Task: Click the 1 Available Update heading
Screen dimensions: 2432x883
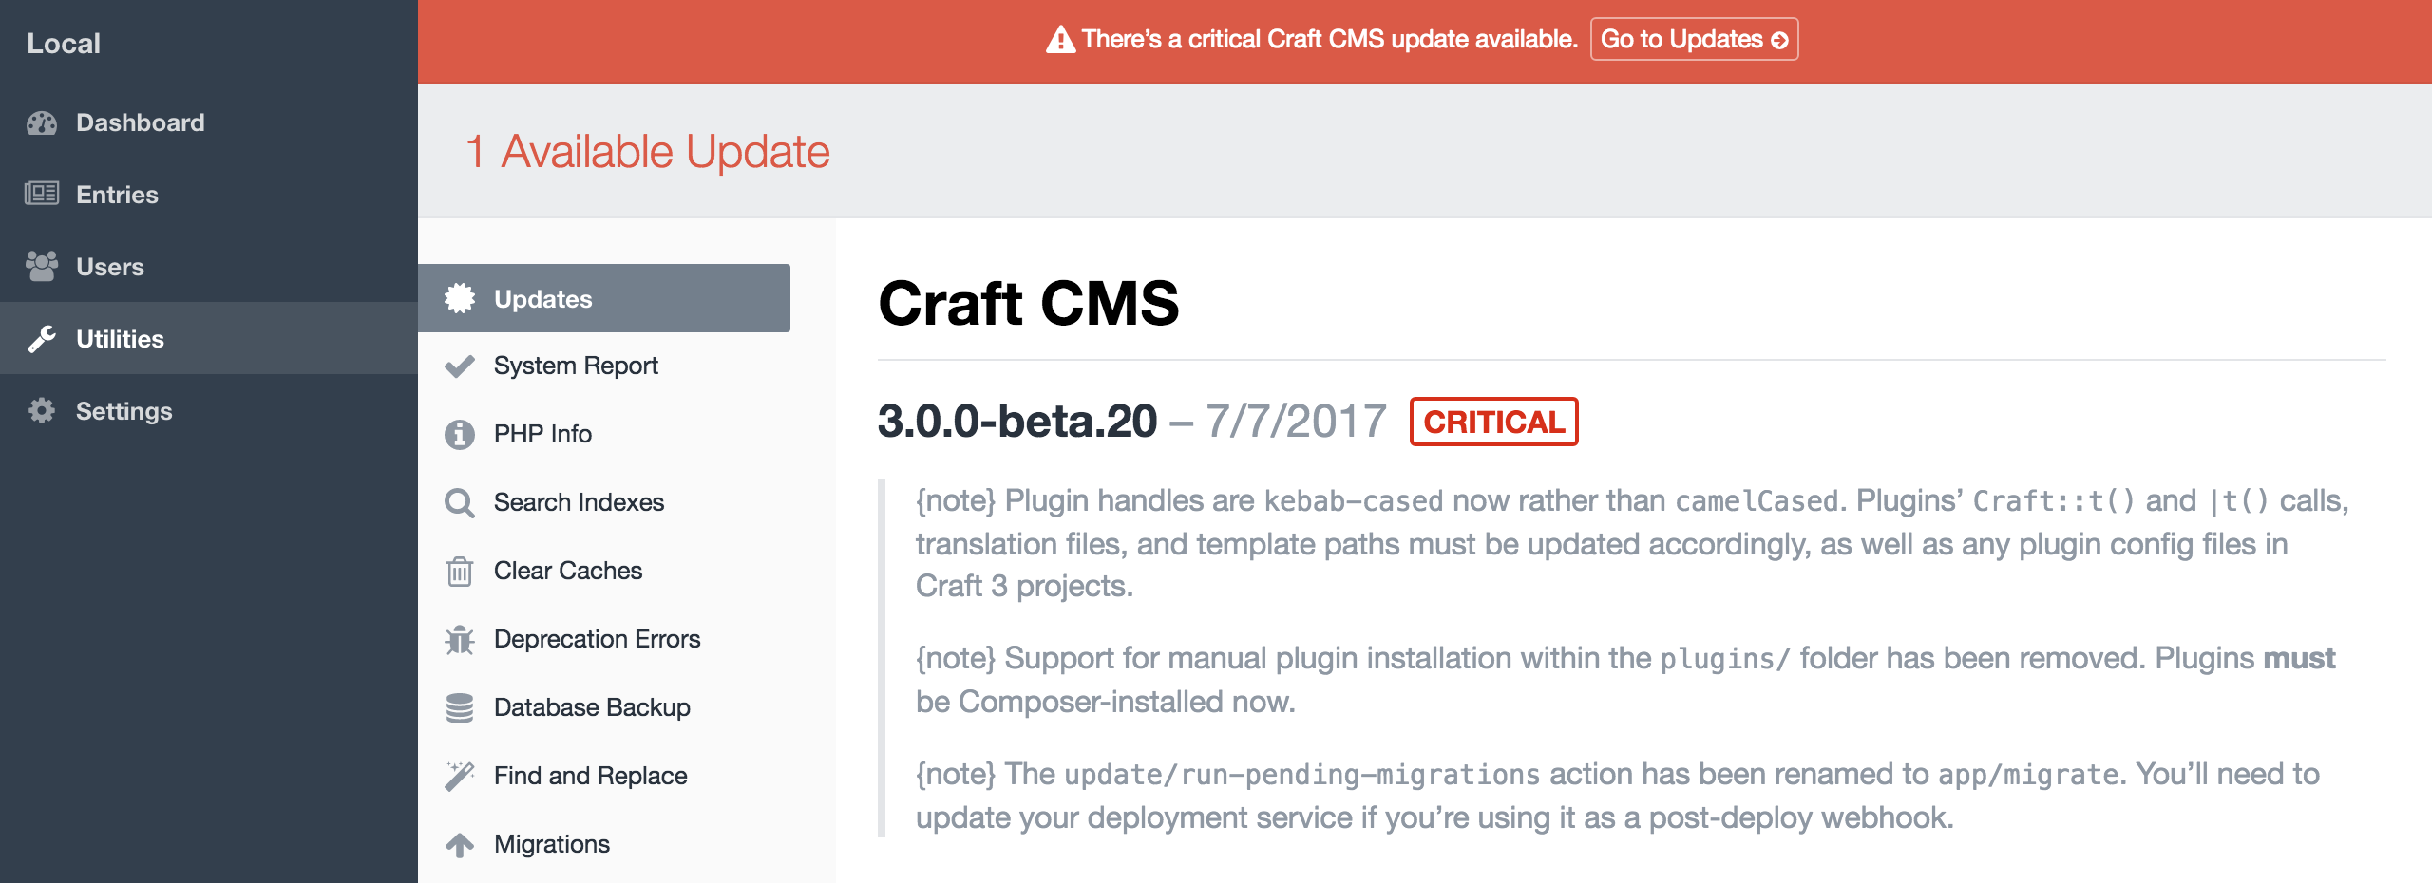Action: click(x=647, y=150)
